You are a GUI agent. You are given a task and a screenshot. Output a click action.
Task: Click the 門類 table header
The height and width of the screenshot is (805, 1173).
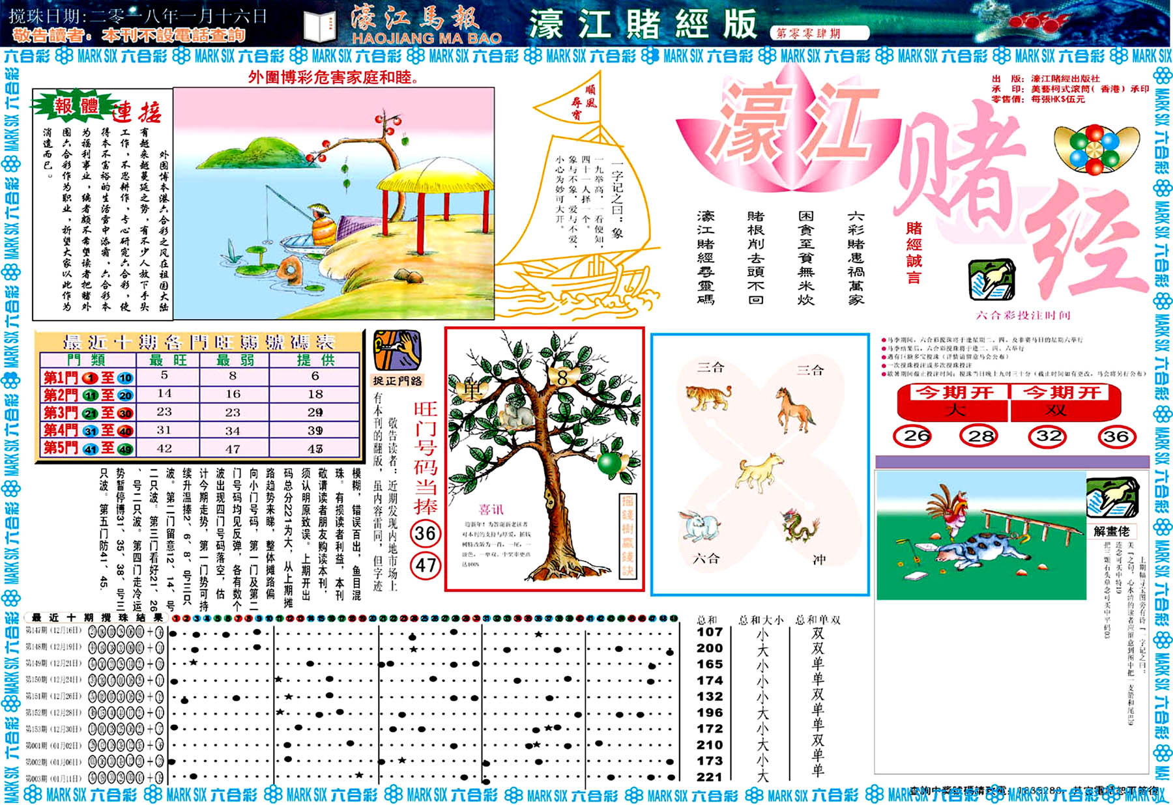pyautogui.click(x=87, y=360)
